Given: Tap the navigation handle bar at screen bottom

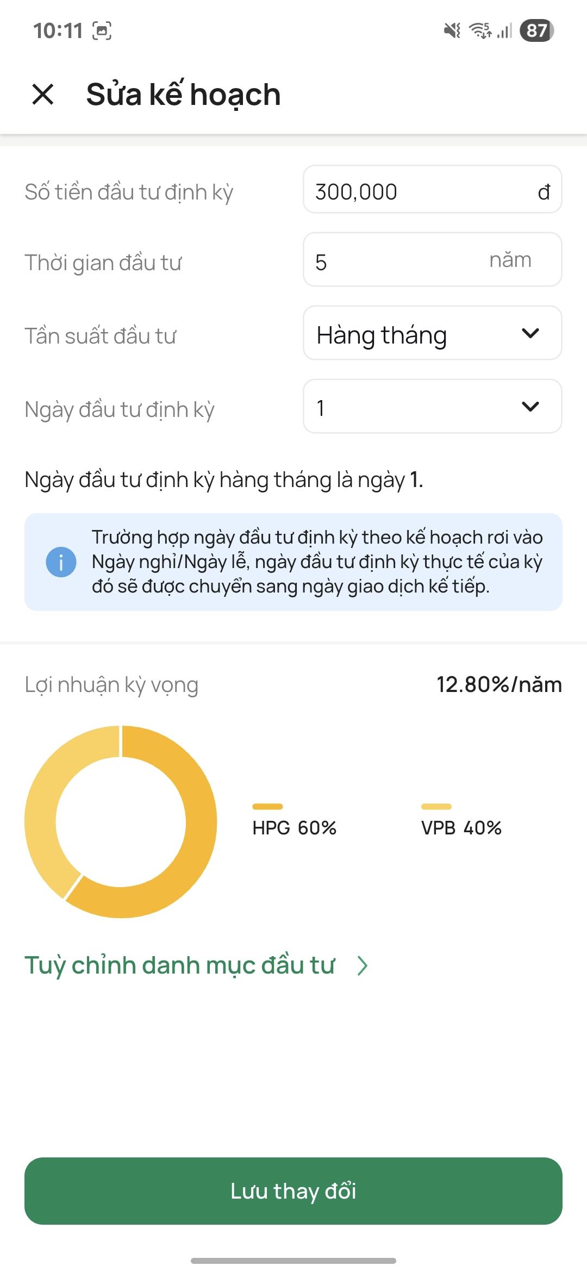Looking at the screenshot, I should click(x=293, y=1261).
